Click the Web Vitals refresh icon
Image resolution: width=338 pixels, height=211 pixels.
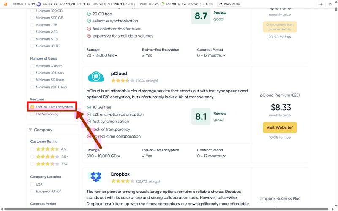pyautogui.click(x=221, y=4)
